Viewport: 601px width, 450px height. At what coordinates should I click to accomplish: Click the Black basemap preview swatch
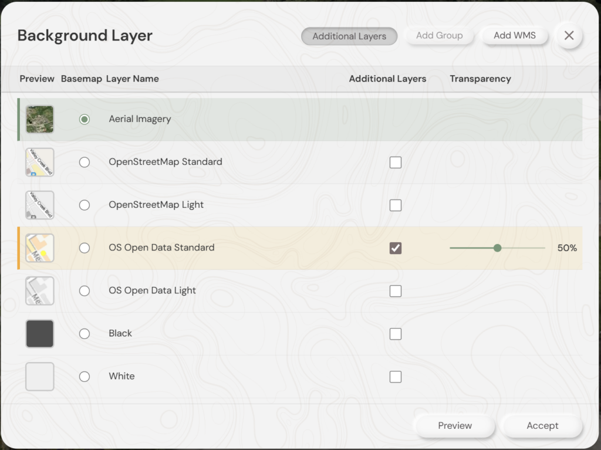coord(40,333)
